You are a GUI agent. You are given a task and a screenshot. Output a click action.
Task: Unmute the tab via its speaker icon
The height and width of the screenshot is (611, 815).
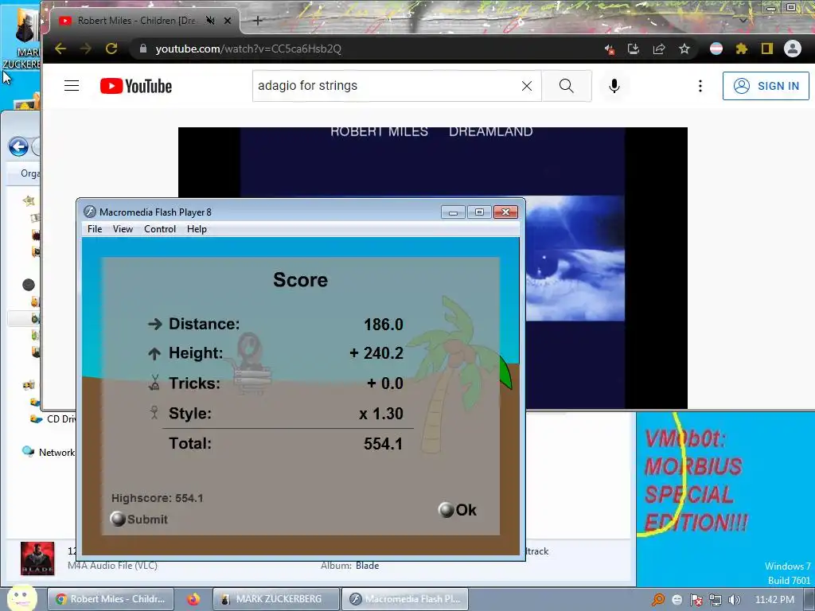[x=210, y=21]
